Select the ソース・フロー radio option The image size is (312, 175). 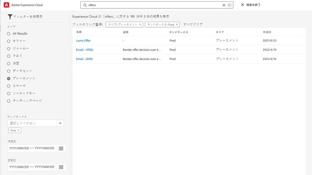[x=9, y=93]
